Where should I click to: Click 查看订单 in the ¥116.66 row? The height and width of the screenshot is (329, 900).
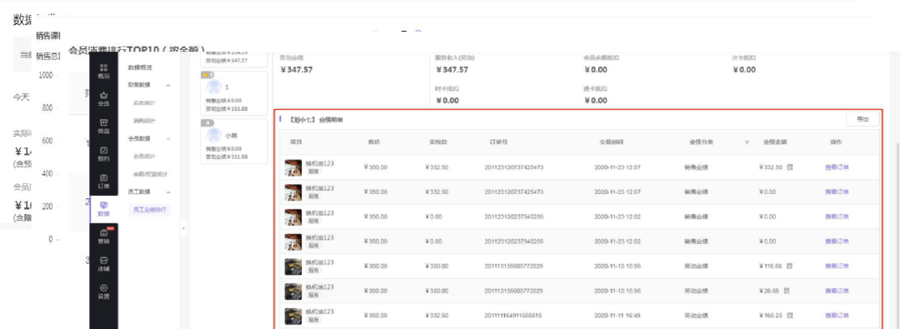point(837,266)
